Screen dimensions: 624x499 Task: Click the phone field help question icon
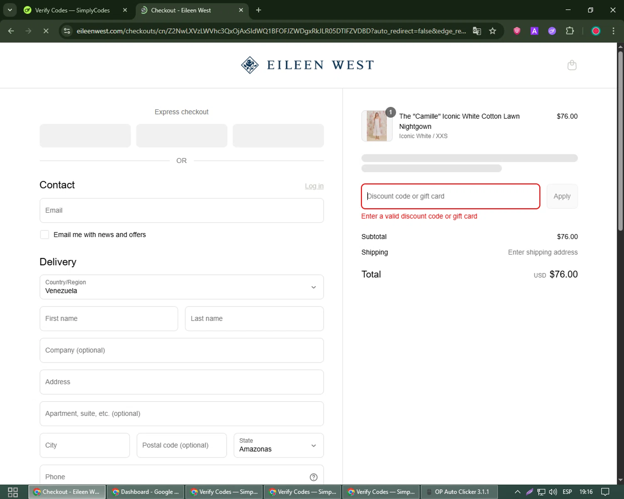pyautogui.click(x=313, y=477)
